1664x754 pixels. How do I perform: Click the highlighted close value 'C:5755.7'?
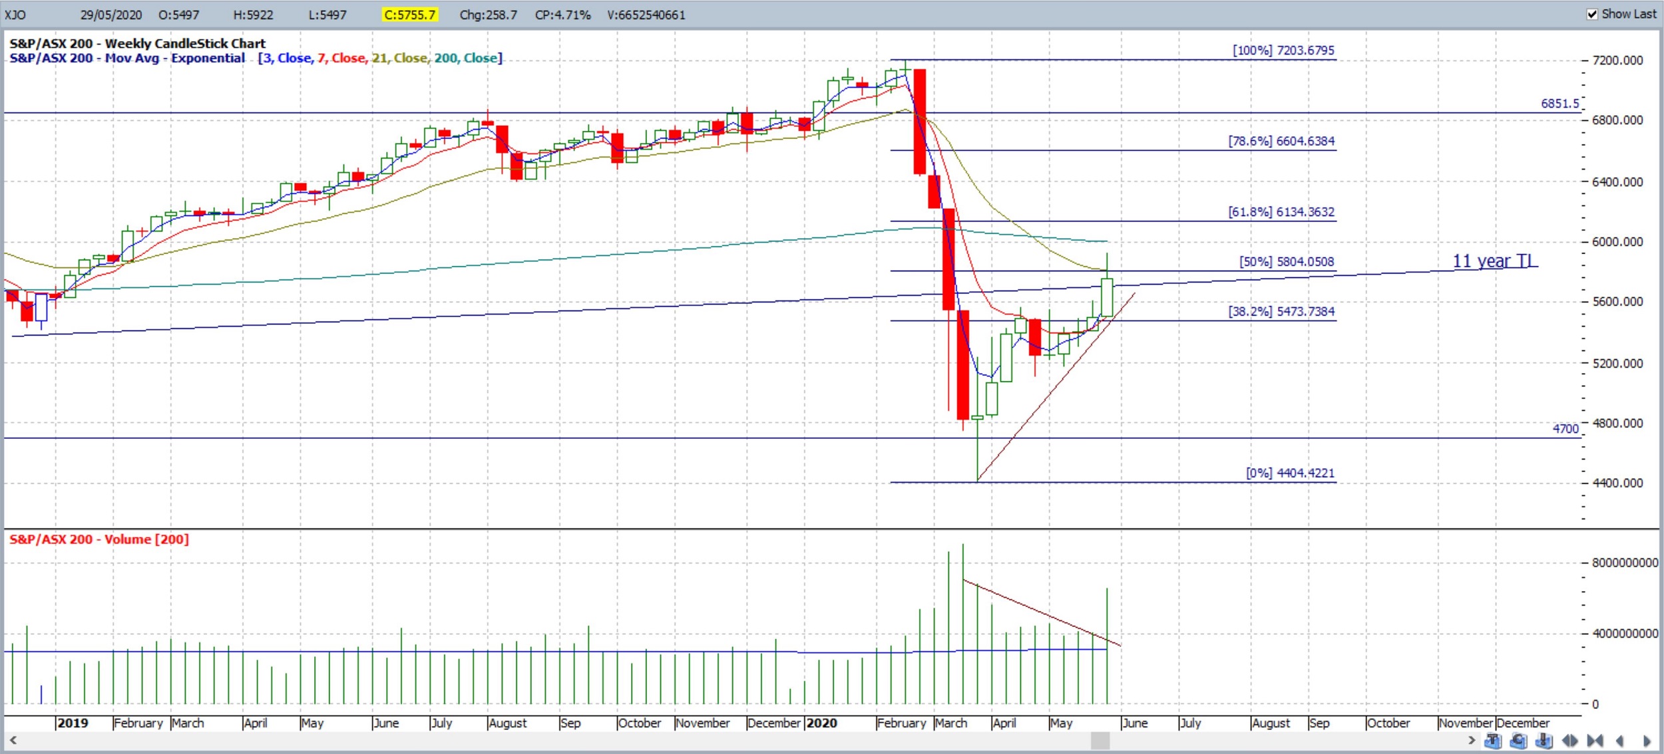pos(410,15)
